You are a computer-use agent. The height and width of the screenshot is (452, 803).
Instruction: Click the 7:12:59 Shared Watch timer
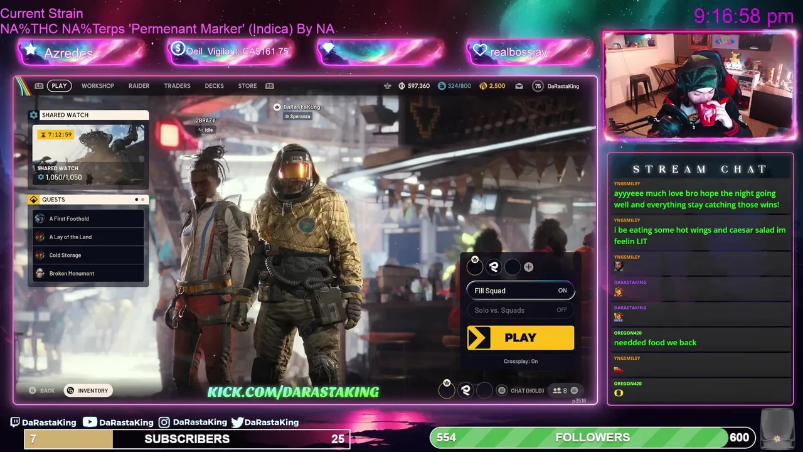coord(56,134)
